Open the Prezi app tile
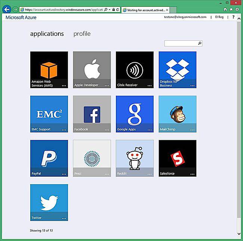The width and height of the screenshot is (243, 241). pyautogui.click(x=92, y=158)
